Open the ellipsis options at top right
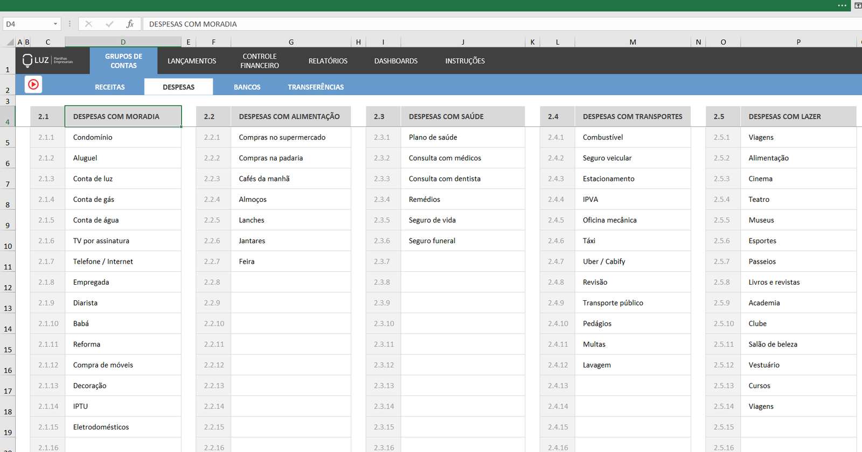 pos(842,5)
